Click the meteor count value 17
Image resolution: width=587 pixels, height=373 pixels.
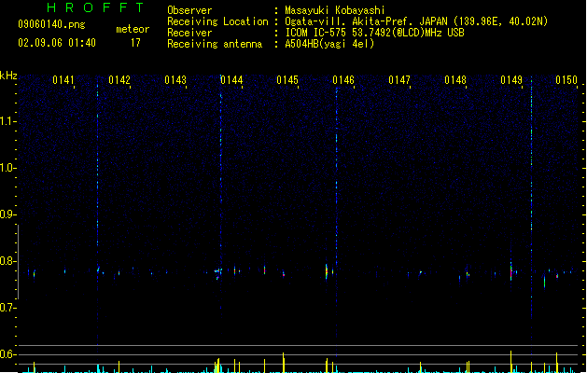135,43
